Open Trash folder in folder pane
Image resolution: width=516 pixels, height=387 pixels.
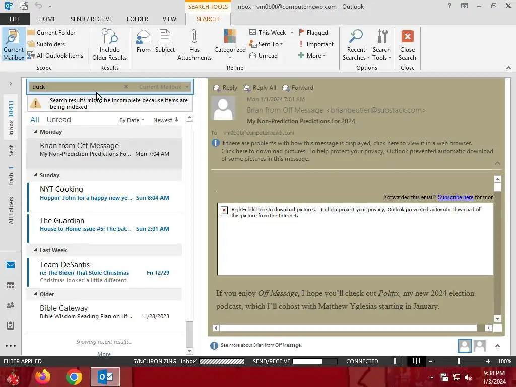(x=11, y=177)
